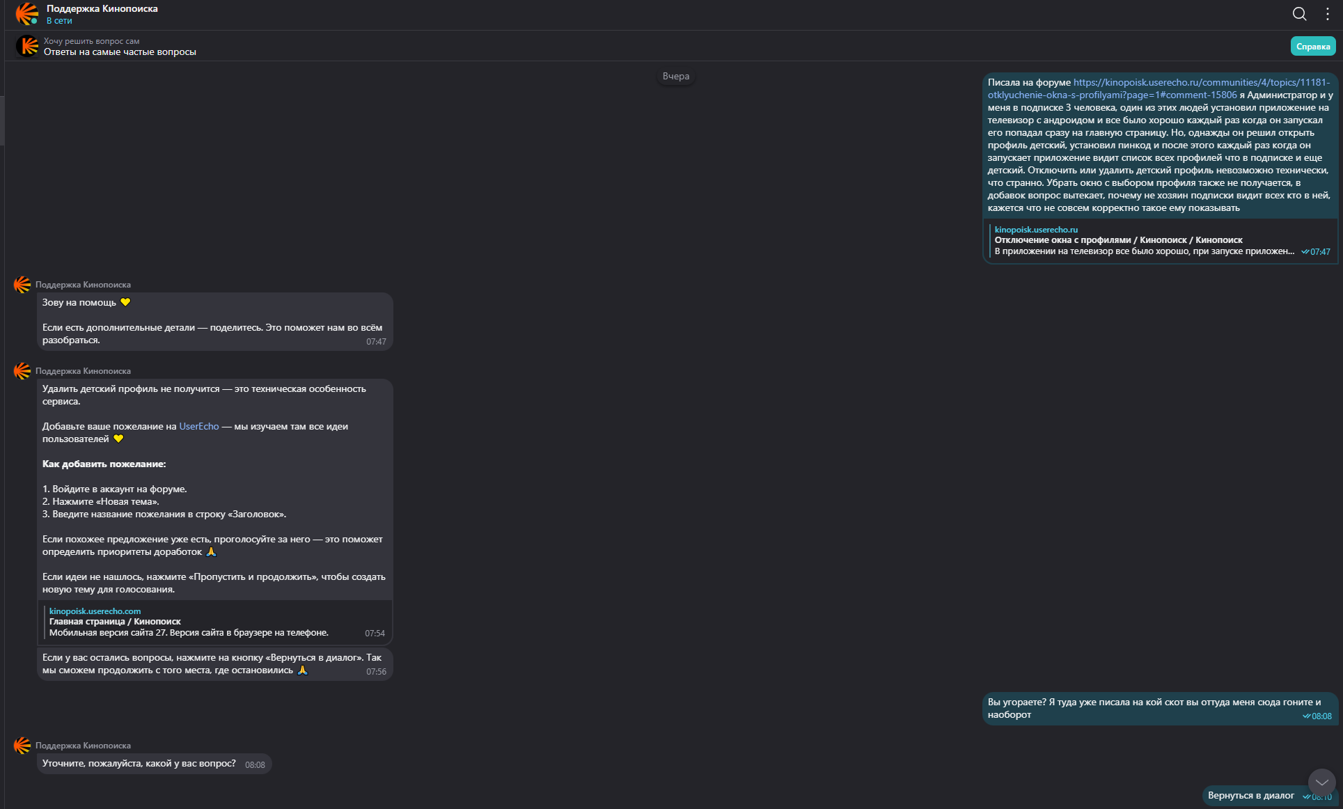Click "Главная страница / Кинопоиск" preview title
Viewport: 1343px width, 809px height.
point(115,622)
